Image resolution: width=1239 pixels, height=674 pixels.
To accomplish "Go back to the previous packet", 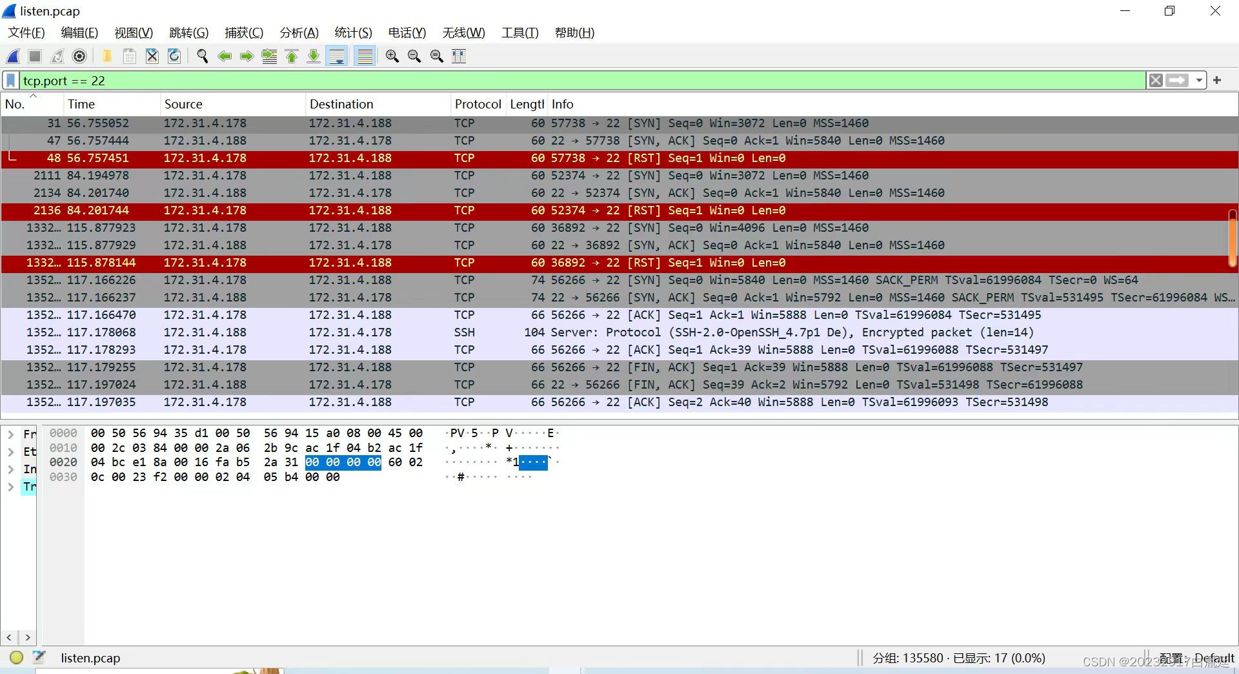I will pos(225,56).
